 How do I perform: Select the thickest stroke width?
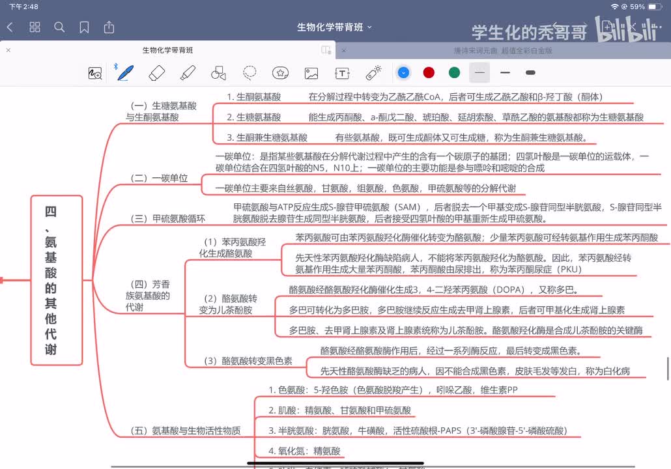[x=531, y=73]
